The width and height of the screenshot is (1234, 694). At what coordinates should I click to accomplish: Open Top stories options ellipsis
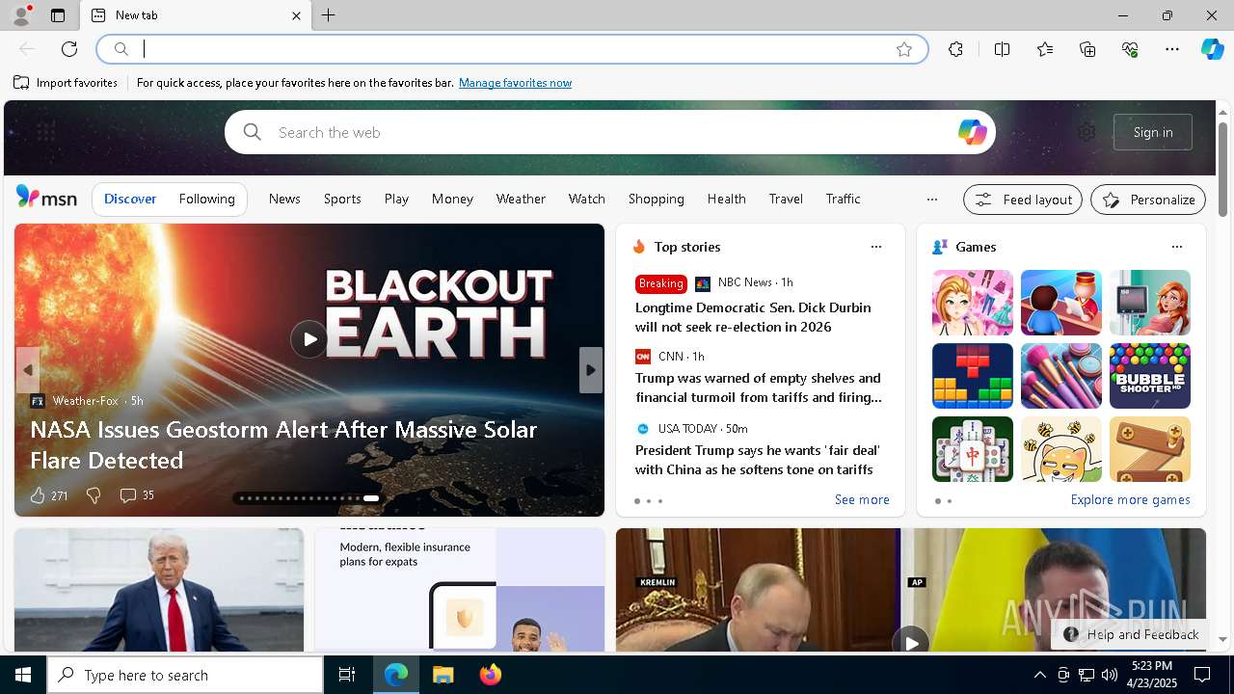[876, 247]
